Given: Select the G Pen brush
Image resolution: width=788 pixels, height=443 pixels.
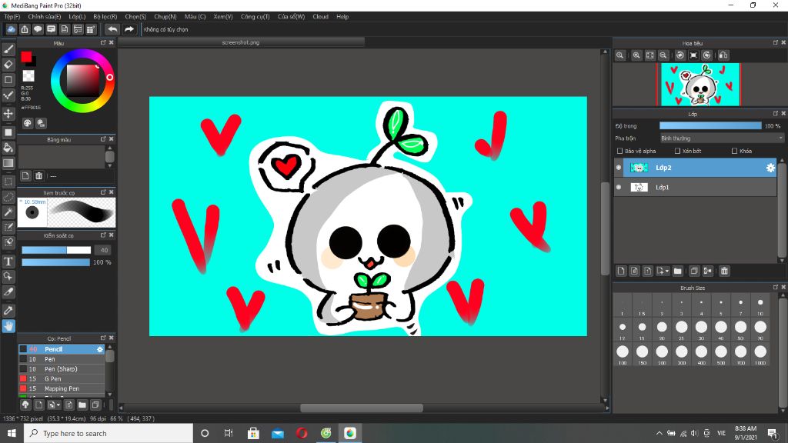Looking at the screenshot, I should (62, 378).
